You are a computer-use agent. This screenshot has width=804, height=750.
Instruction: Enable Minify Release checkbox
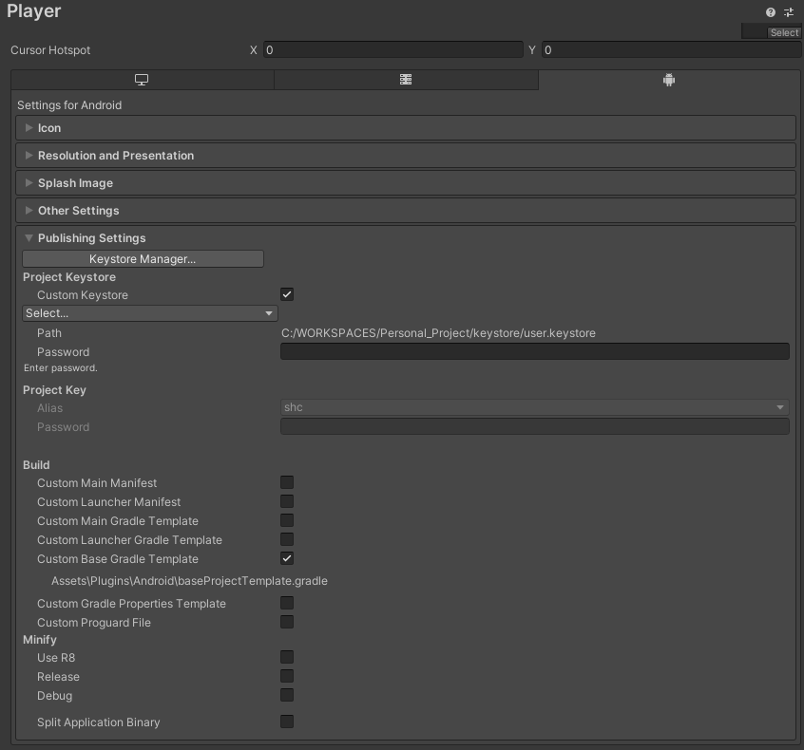pos(287,676)
